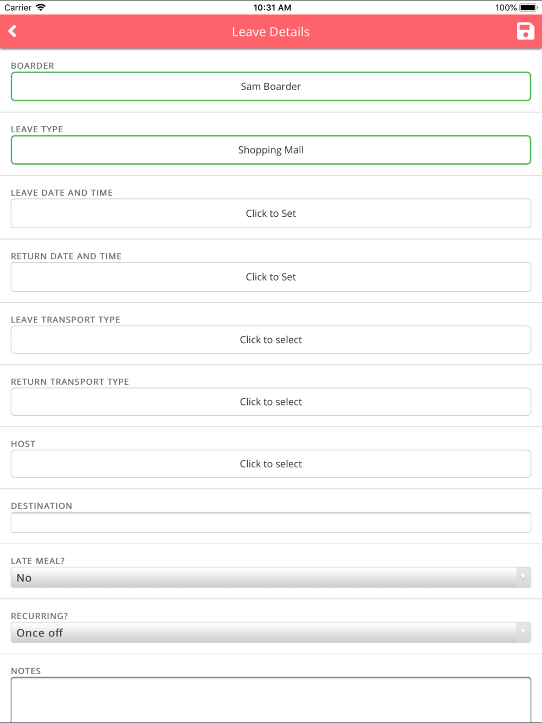Tap the clock time in status bar

coord(272,8)
